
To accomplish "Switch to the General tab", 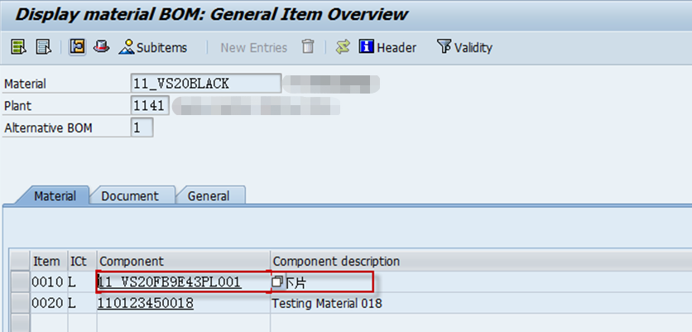I will pos(208,196).
